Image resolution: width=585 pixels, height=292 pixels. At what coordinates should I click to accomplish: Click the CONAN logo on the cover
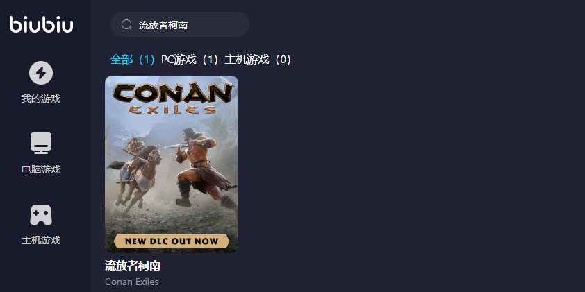(x=172, y=93)
